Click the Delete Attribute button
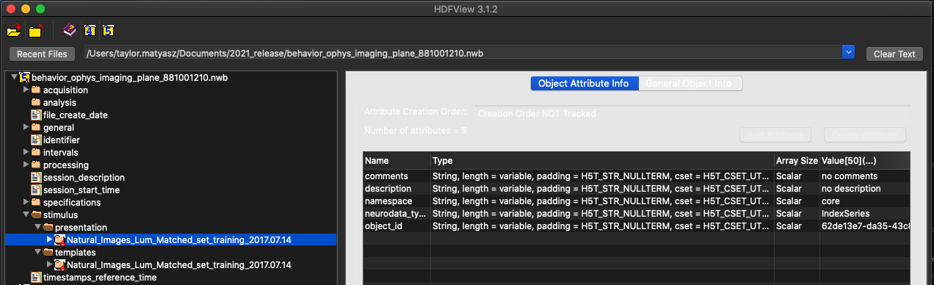This screenshot has width=934, height=285. (865, 134)
